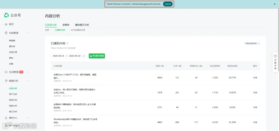Click the question mark icon above 问题反馈
This screenshot has width=279, height=131.
tap(275, 56)
